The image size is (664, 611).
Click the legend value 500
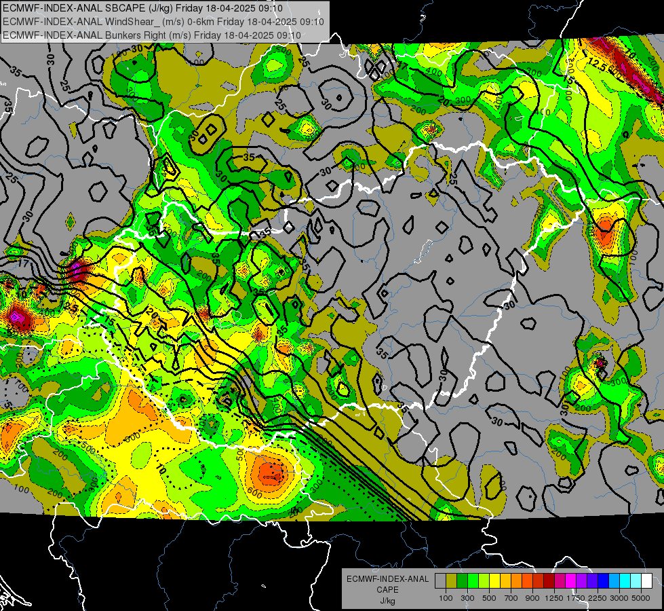click(489, 598)
